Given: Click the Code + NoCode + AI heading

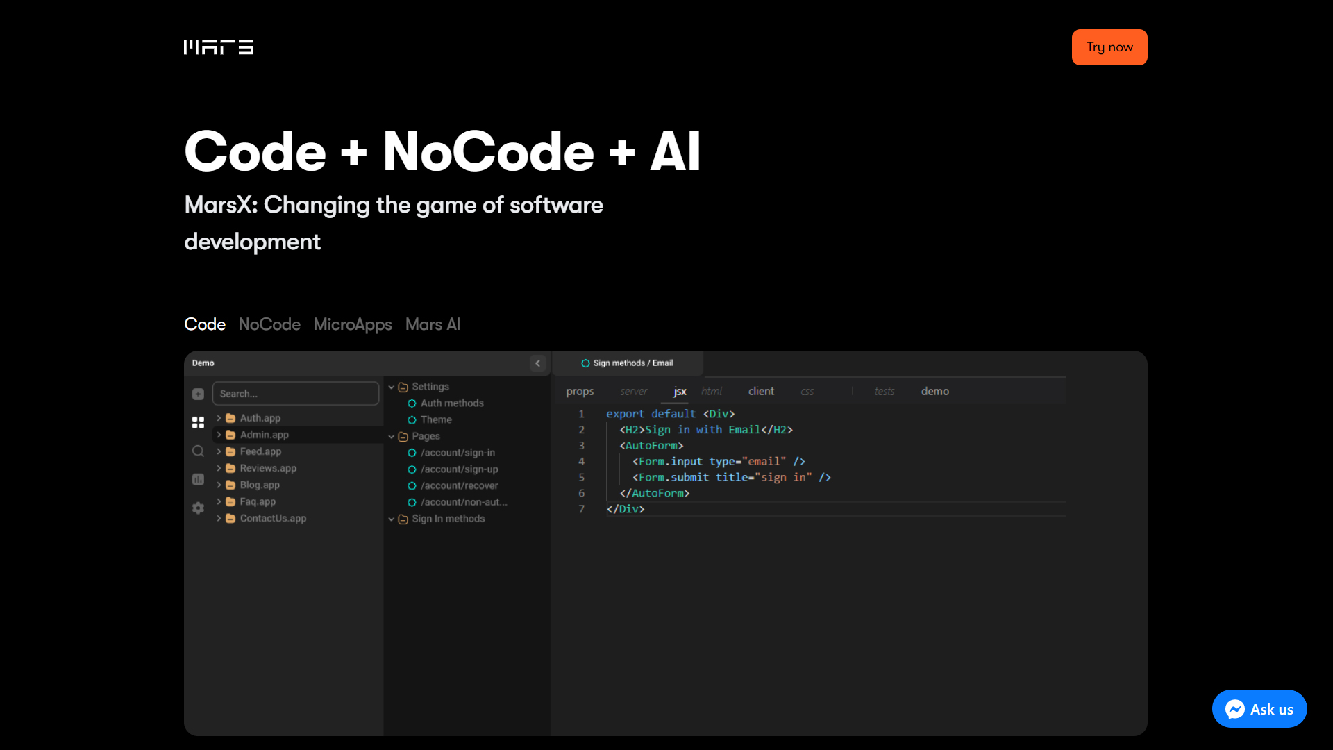Looking at the screenshot, I should point(442,151).
